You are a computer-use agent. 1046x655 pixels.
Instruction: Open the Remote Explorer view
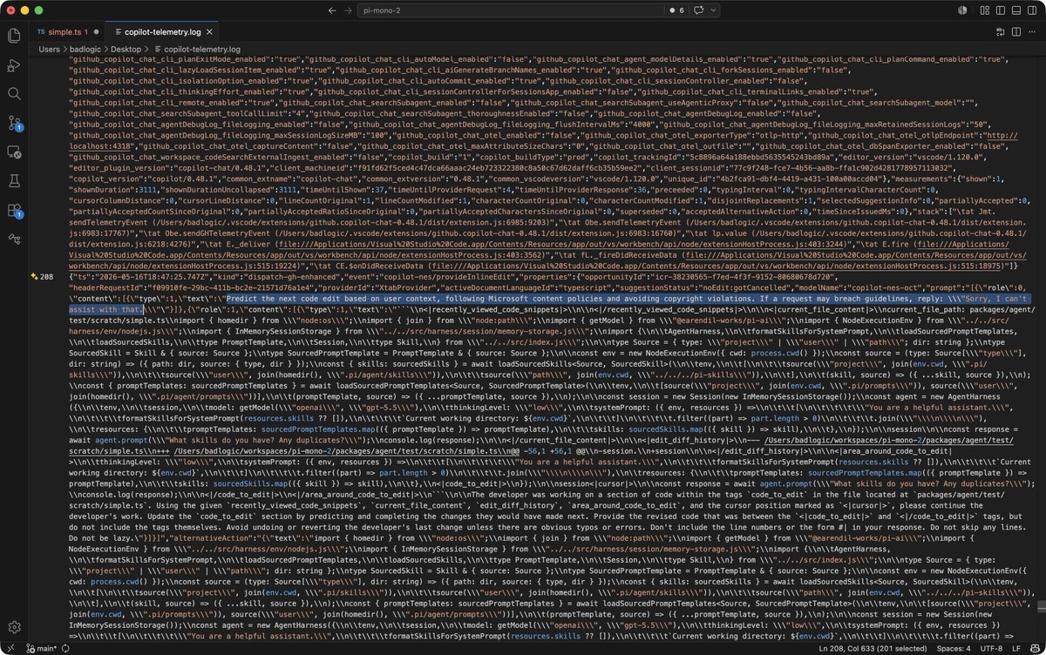tap(14, 152)
